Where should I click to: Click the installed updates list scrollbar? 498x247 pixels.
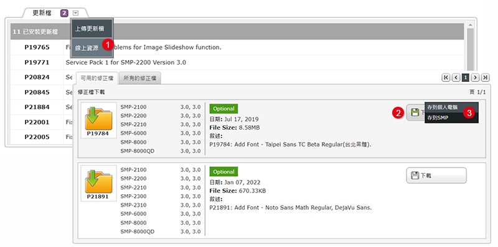(470, 49)
